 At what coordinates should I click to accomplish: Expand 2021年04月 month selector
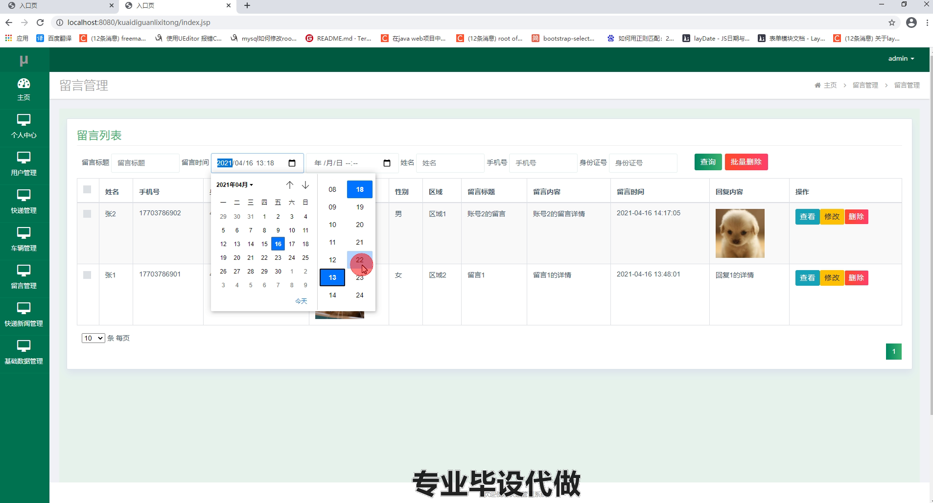pyautogui.click(x=235, y=185)
